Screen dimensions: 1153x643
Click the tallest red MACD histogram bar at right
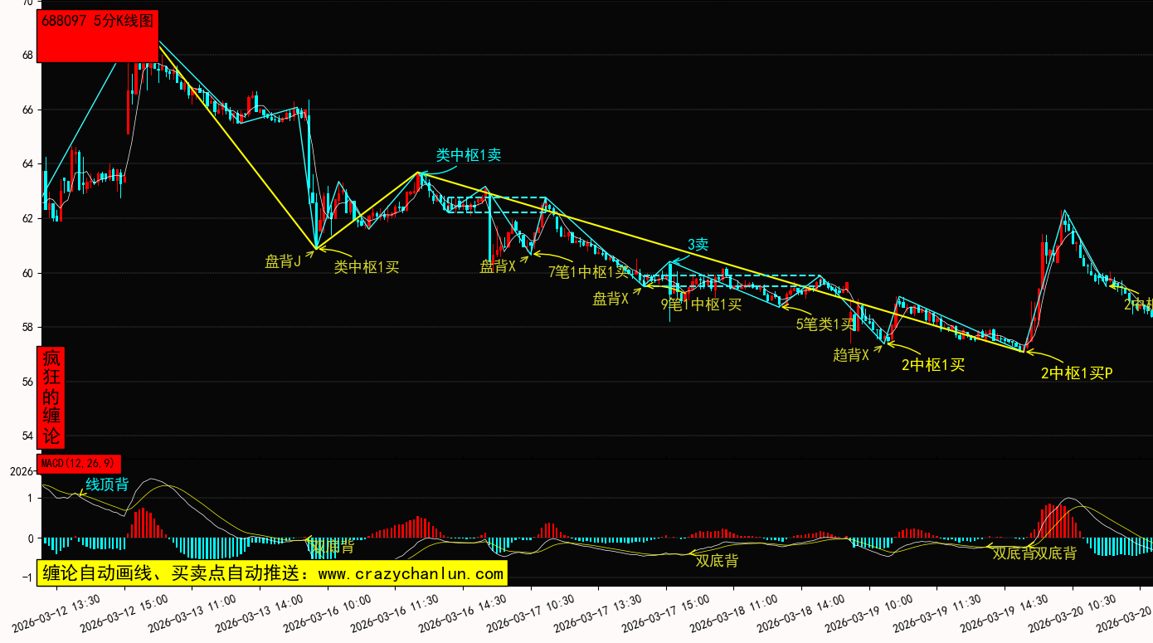click(x=1050, y=520)
